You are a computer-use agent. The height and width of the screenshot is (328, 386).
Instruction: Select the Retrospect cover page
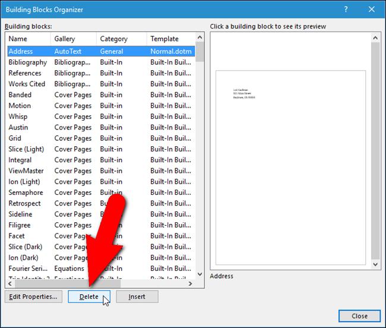(101, 203)
